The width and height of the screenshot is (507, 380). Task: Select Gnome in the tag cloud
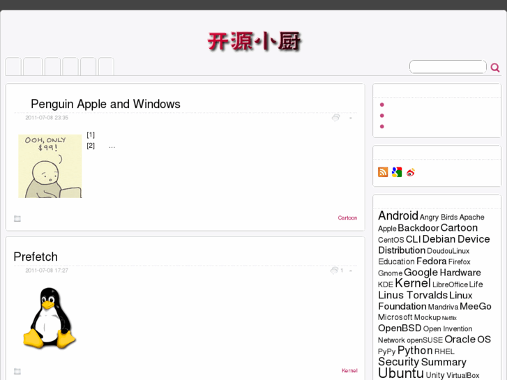tap(390, 273)
